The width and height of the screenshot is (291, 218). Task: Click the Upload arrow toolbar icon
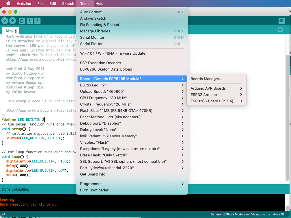(x=12, y=21)
